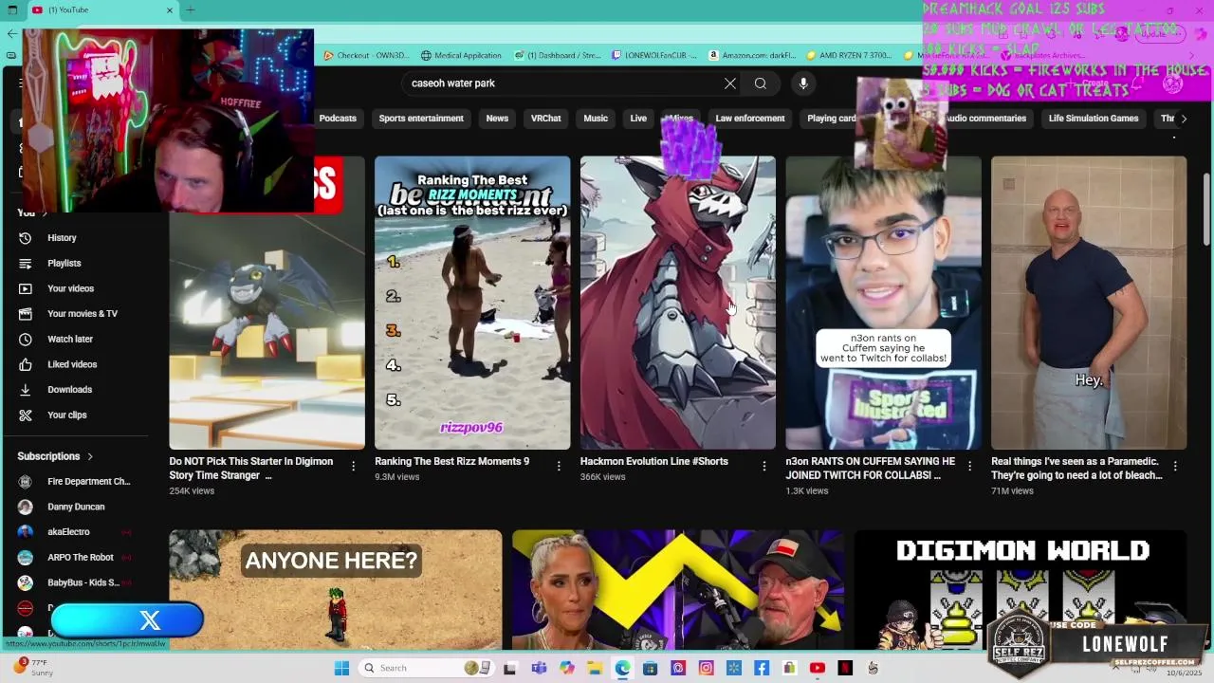
Task: Open more options for Paramedic short
Action: coord(1175,466)
